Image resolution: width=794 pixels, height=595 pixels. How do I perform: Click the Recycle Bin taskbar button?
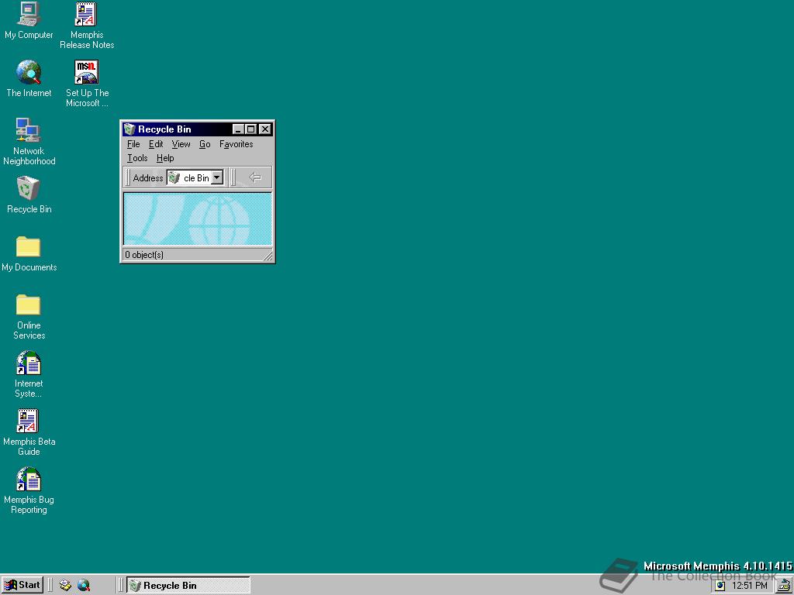tap(188, 586)
